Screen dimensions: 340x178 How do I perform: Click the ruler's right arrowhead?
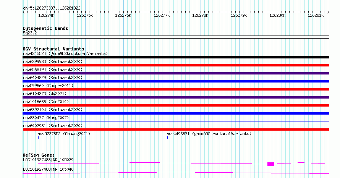click(328, 12)
